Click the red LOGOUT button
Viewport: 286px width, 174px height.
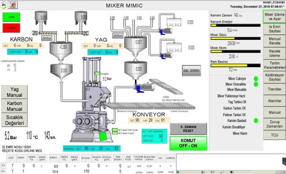(x=11, y=28)
